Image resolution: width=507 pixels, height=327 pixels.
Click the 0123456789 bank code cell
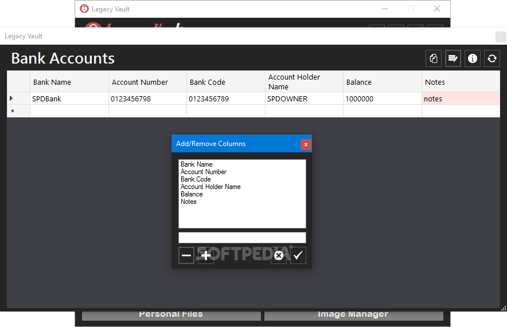[226, 99]
